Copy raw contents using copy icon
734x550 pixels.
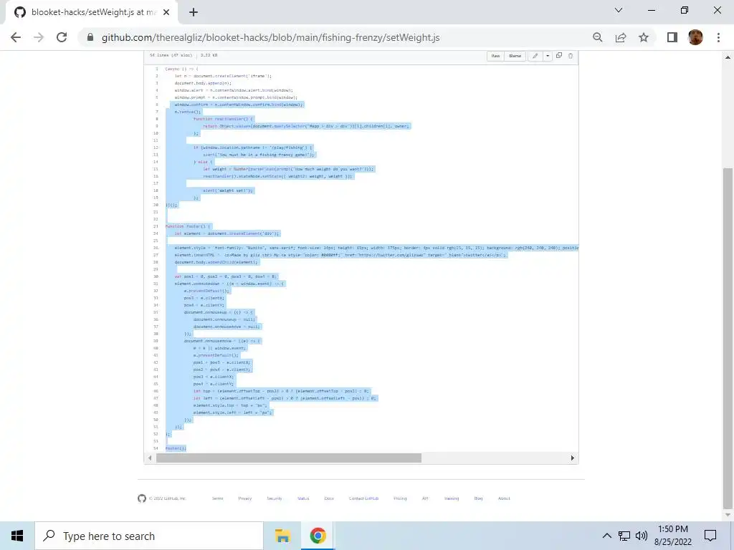pos(559,55)
